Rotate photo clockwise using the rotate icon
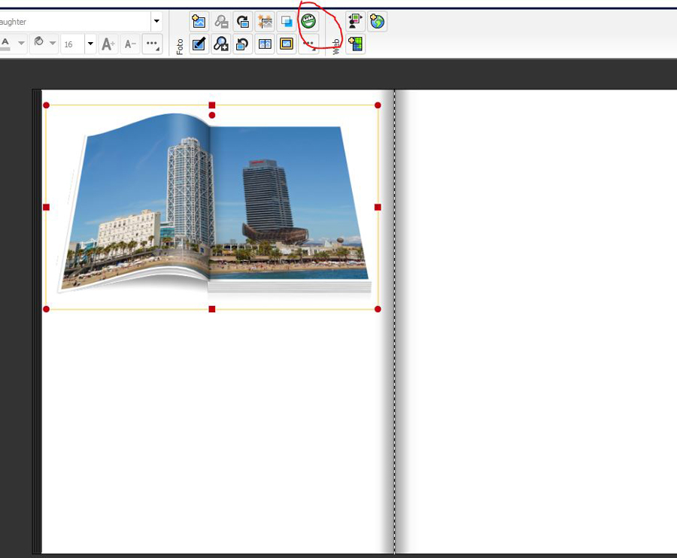 [242, 22]
